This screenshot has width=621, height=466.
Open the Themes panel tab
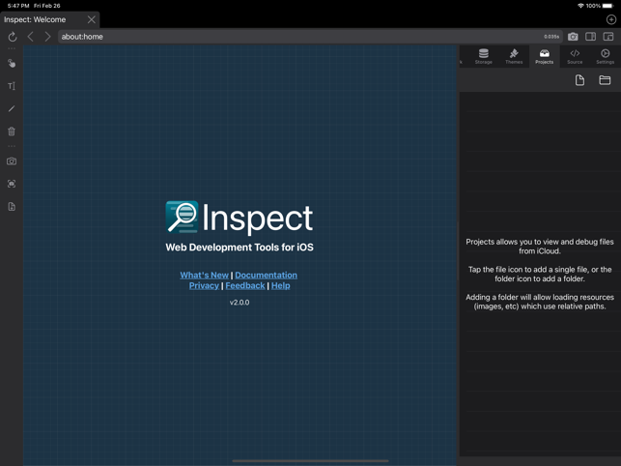(514, 56)
